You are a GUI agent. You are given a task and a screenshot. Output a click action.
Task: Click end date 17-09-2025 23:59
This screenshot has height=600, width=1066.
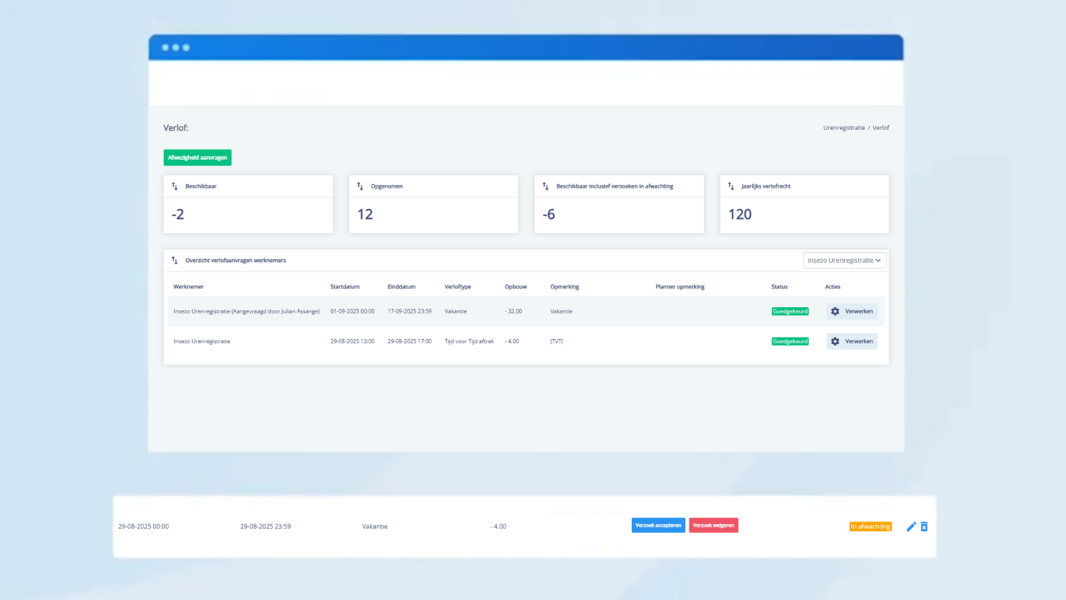409,312
